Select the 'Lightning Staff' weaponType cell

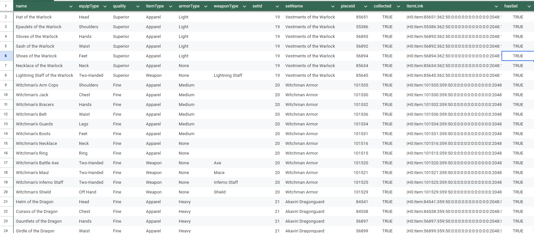pyautogui.click(x=228, y=75)
